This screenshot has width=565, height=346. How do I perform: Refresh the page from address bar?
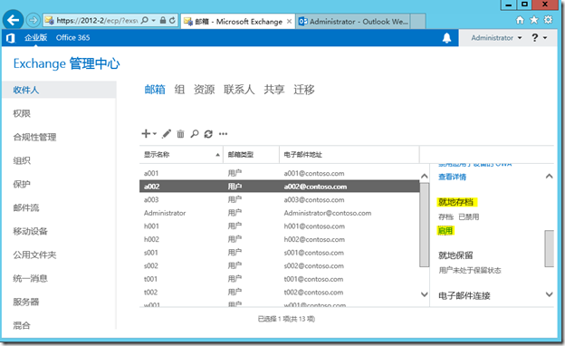coord(173,21)
